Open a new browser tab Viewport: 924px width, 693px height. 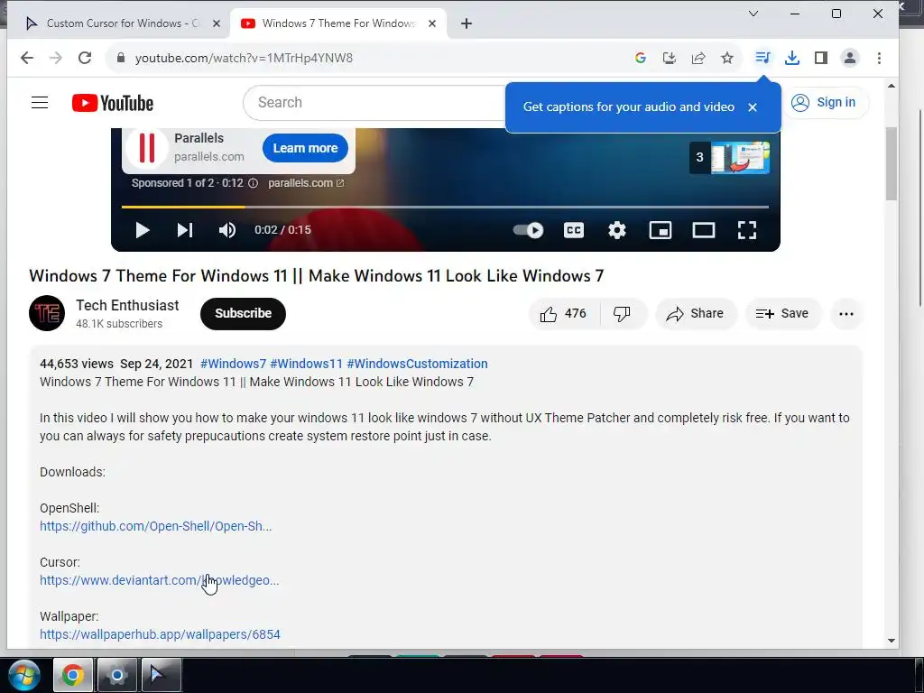click(x=467, y=23)
